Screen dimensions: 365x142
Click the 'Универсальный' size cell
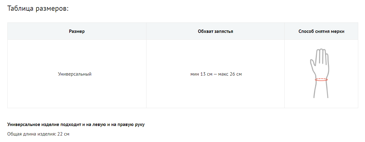(75, 74)
